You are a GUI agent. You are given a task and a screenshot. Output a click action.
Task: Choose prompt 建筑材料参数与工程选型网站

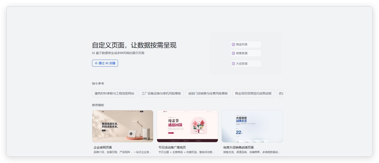coord(114,93)
